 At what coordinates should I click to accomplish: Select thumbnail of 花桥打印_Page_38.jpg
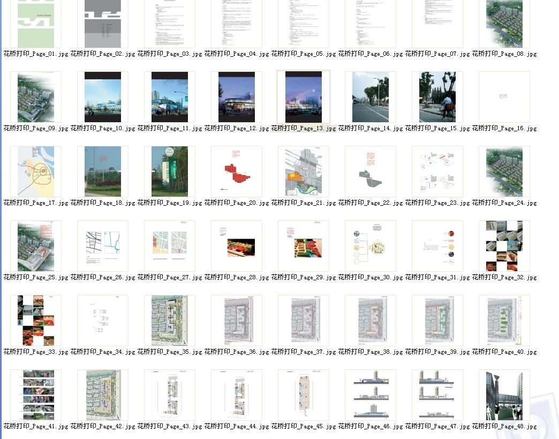click(371, 321)
